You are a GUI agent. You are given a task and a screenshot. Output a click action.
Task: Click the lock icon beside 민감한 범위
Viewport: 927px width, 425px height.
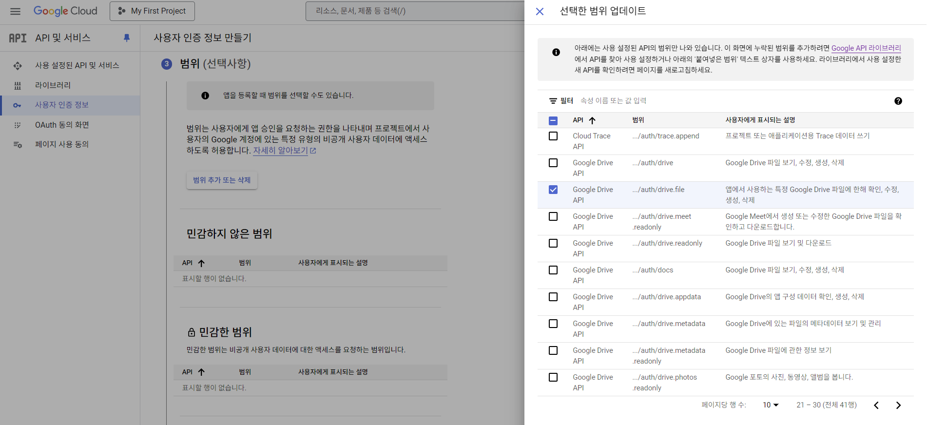(x=192, y=332)
